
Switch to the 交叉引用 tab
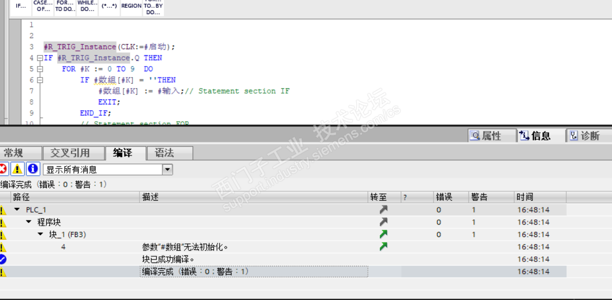[x=73, y=153]
